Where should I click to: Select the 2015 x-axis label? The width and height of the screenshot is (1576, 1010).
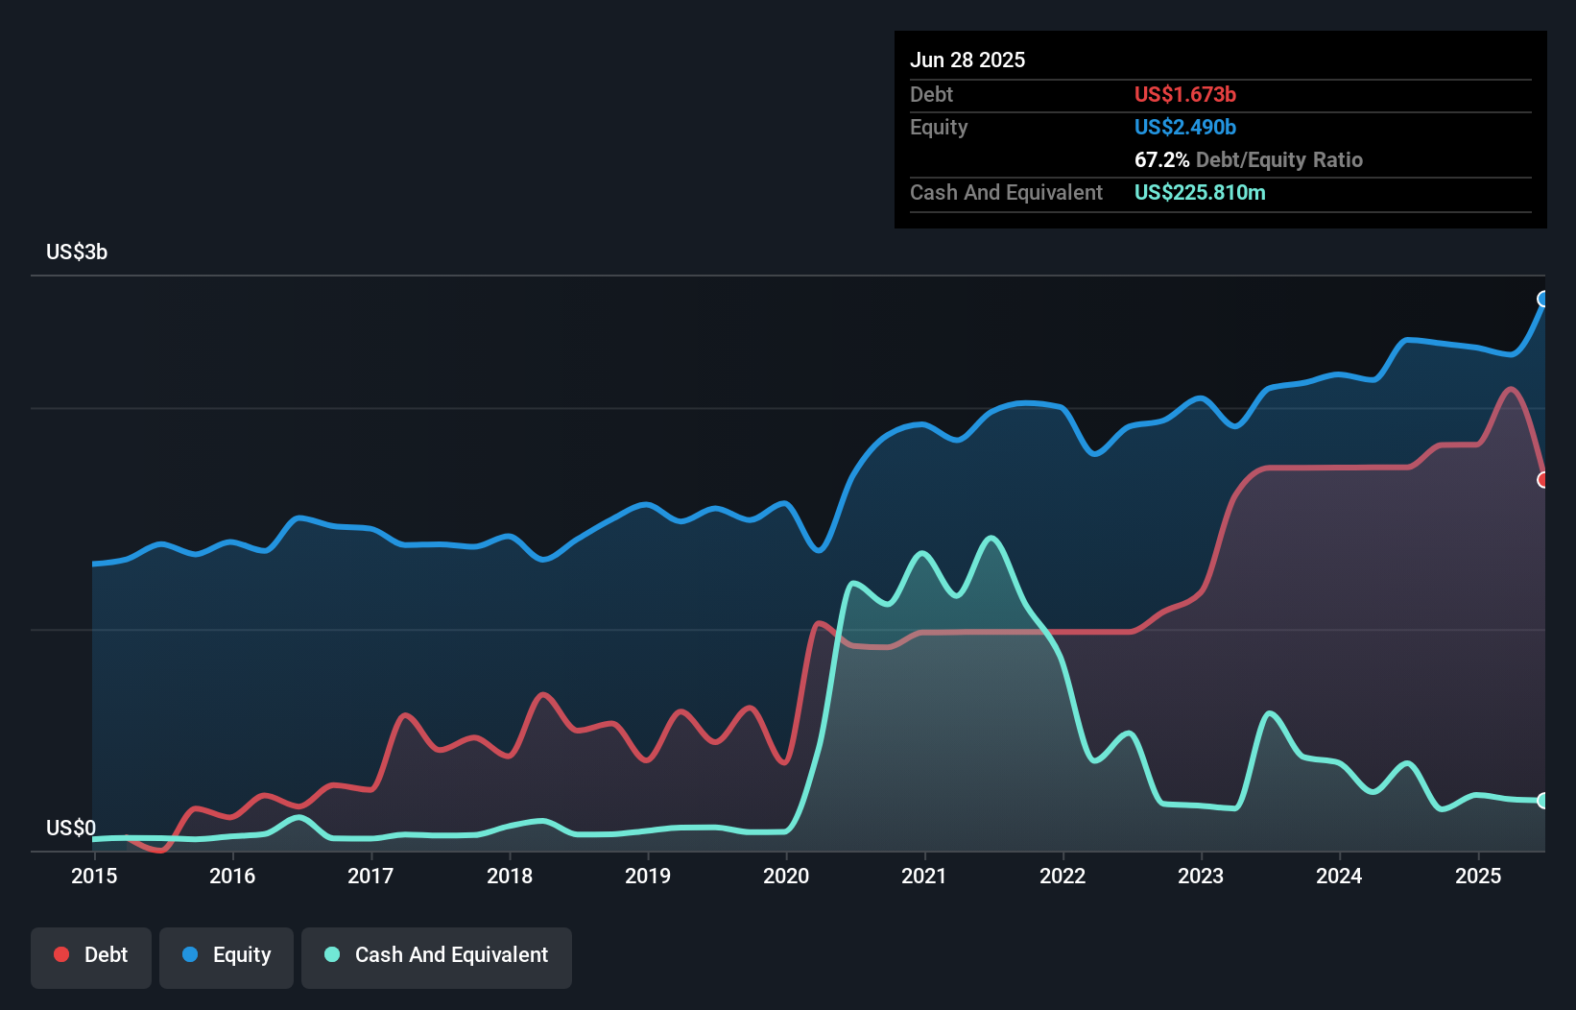94,876
